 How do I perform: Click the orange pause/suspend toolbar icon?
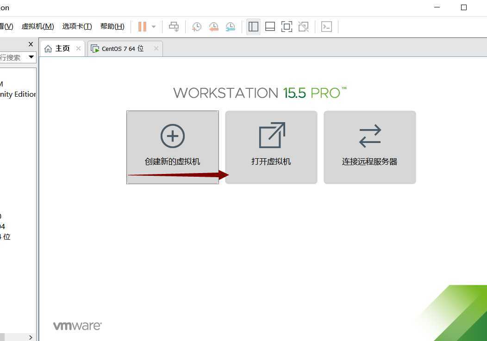(x=142, y=26)
